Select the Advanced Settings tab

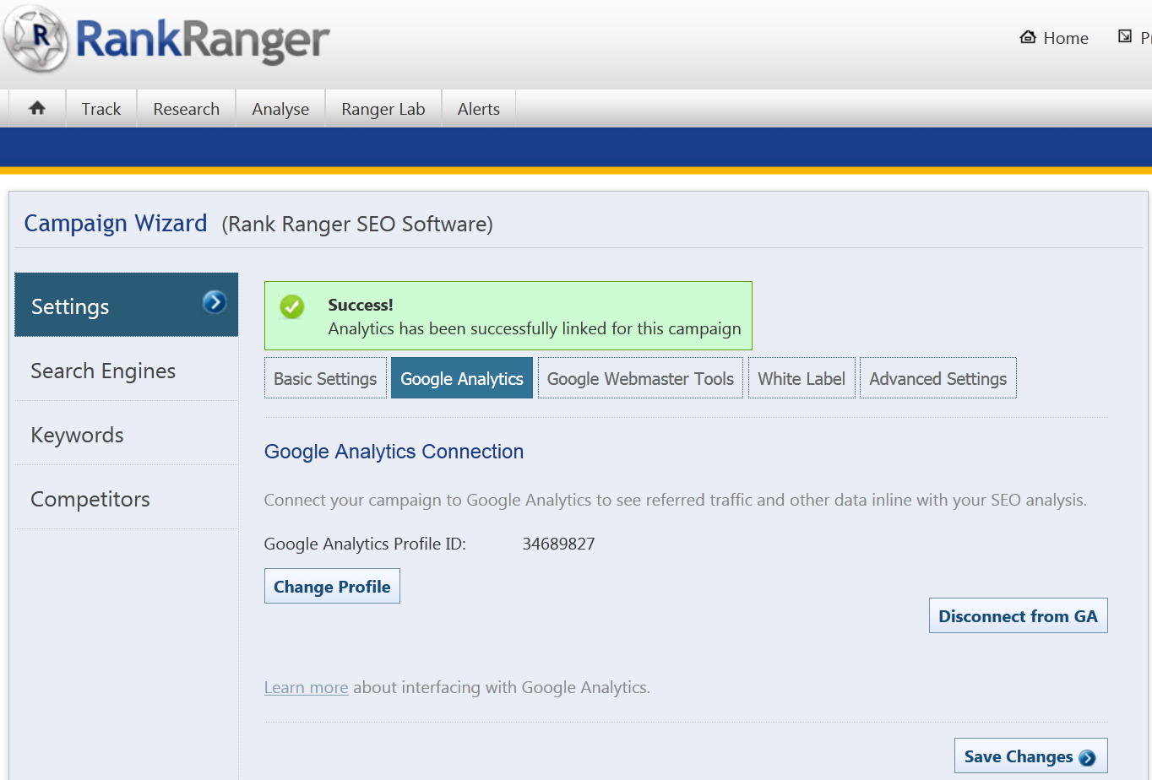click(937, 379)
